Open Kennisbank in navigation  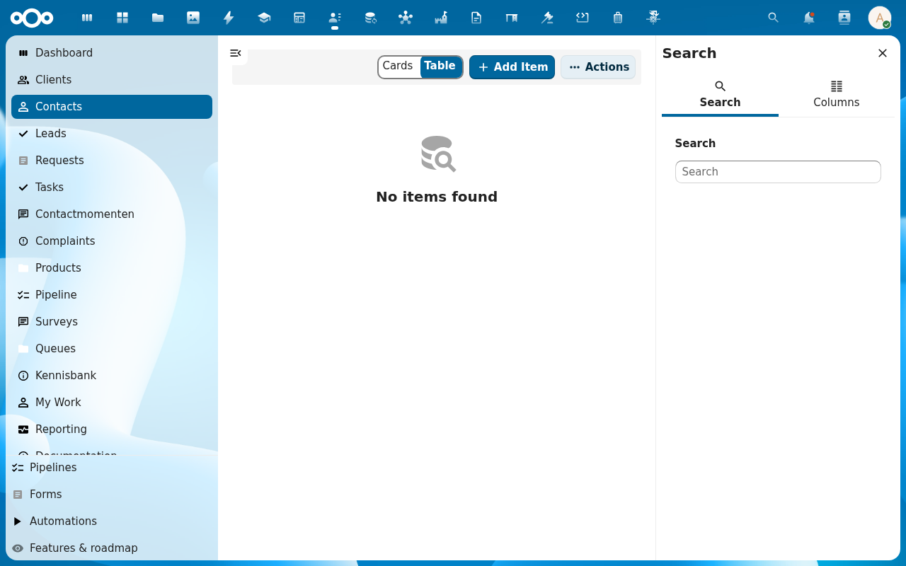[112, 376]
